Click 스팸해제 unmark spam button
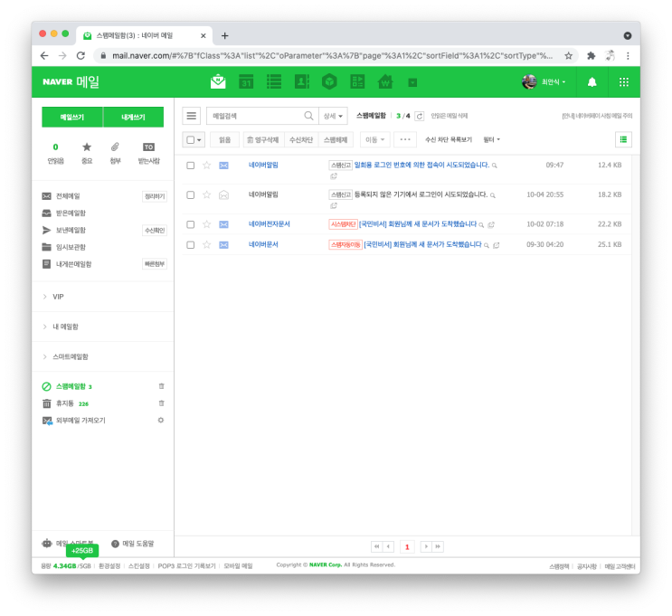 click(336, 139)
